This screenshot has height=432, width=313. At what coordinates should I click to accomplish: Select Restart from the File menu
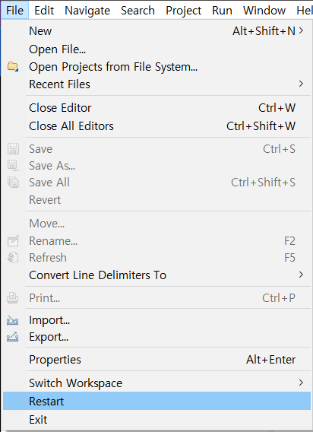click(157, 401)
